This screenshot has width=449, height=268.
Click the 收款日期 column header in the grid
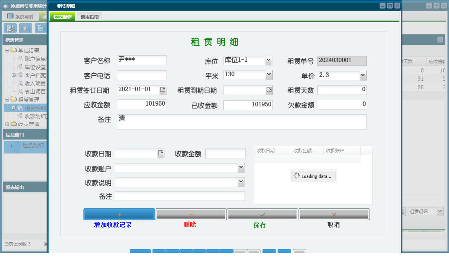(273, 151)
